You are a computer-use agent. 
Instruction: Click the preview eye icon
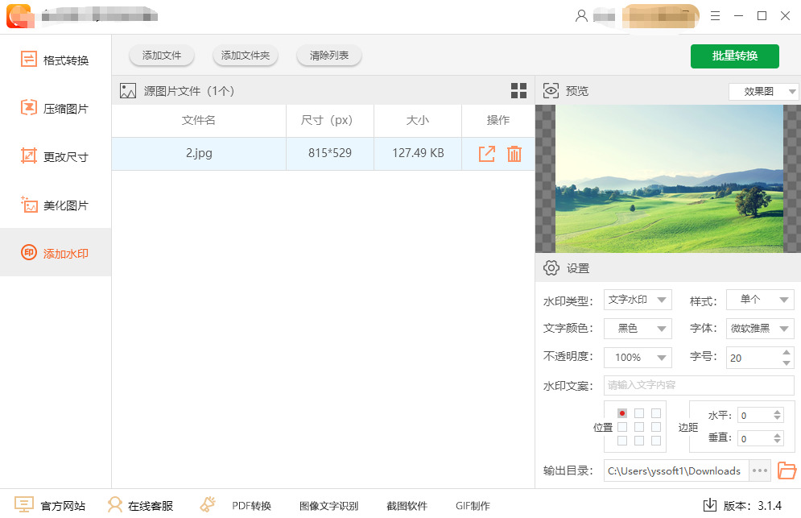point(551,91)
